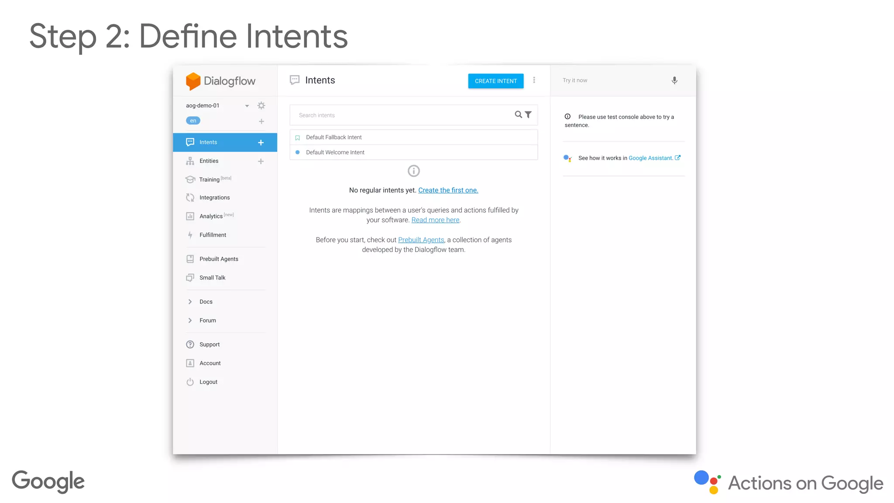Open the Fulfillment section
Screen dimensions: 894x503
(213, 235)
